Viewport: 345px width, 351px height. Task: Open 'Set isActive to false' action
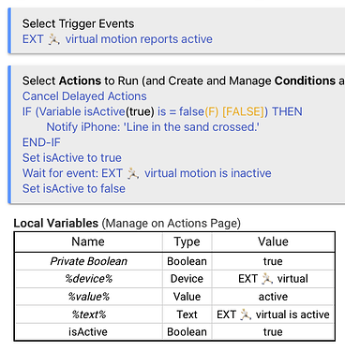74,188
